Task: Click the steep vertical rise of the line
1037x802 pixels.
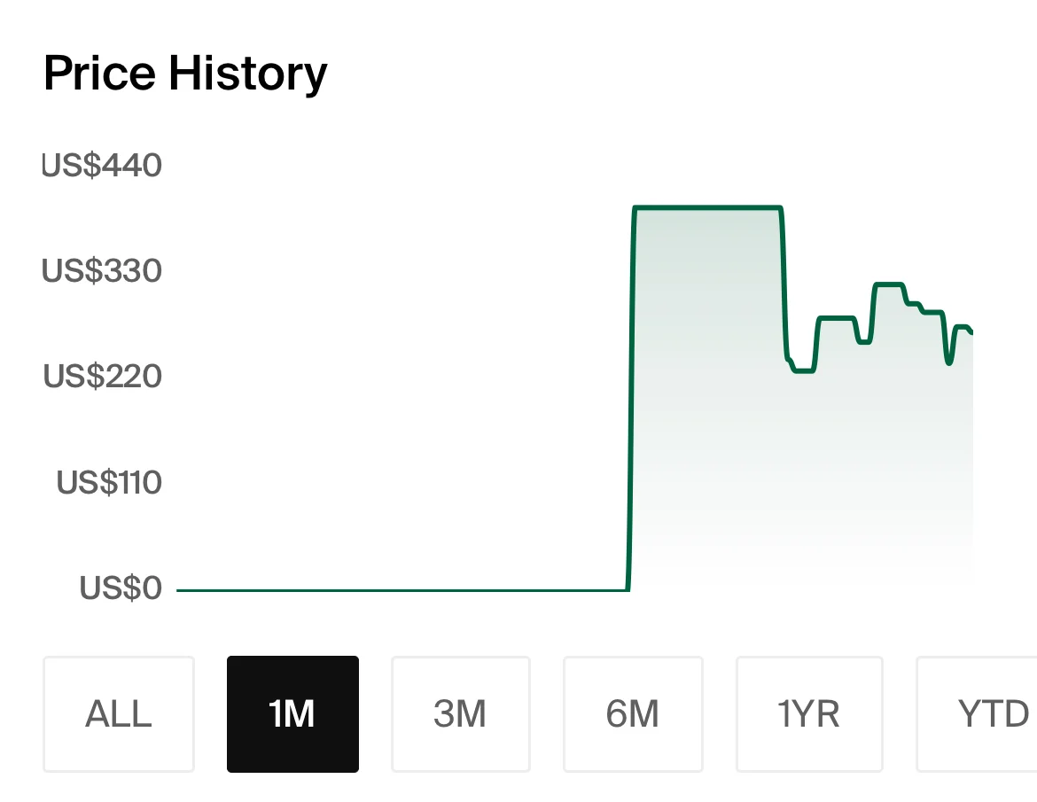Action: coord(631,399)
